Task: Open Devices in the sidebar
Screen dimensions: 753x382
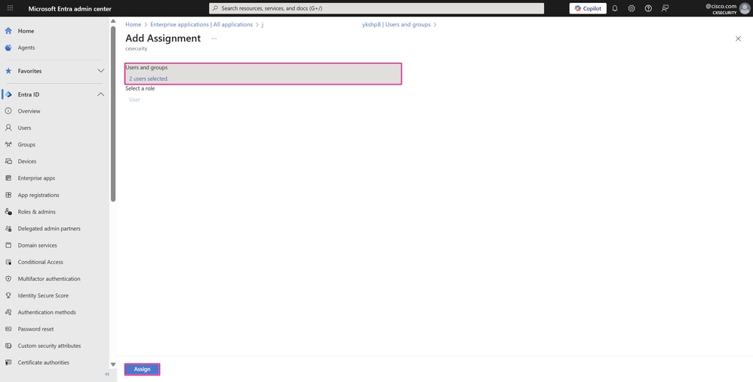Action: 27,162
